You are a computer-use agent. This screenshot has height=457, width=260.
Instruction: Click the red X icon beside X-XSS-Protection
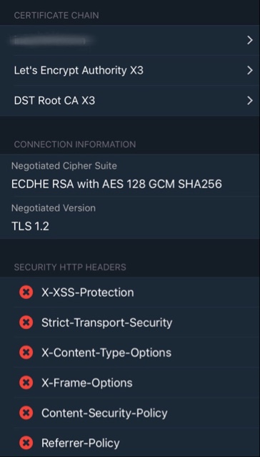[26, 292]
